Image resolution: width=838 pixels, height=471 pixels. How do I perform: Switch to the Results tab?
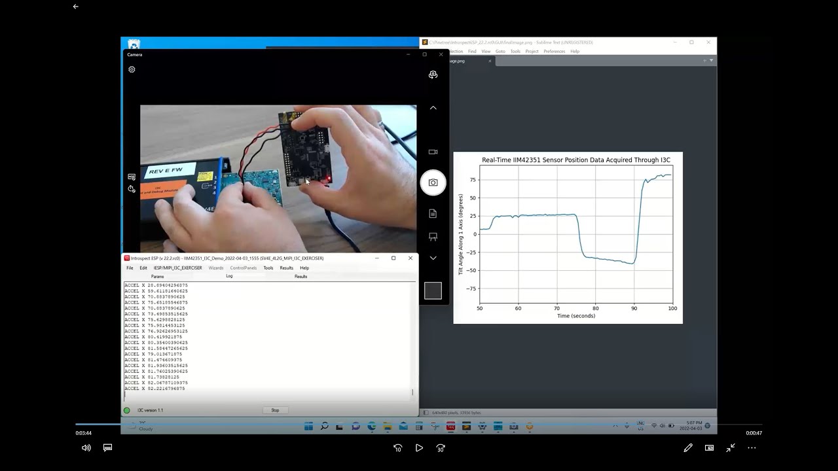[x=301, y=277]
